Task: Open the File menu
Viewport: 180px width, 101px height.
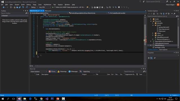Action: [2, 4]
